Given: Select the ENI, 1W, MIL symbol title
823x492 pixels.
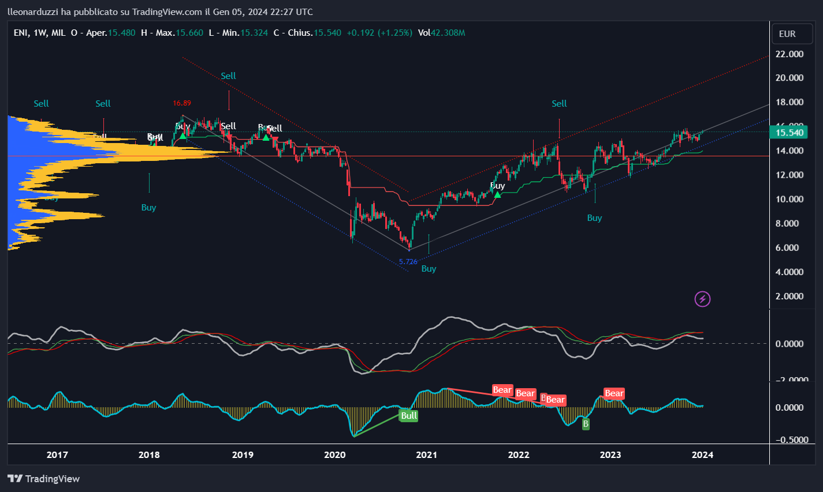Looking at the screenshot, I should (x=39, y=33).
